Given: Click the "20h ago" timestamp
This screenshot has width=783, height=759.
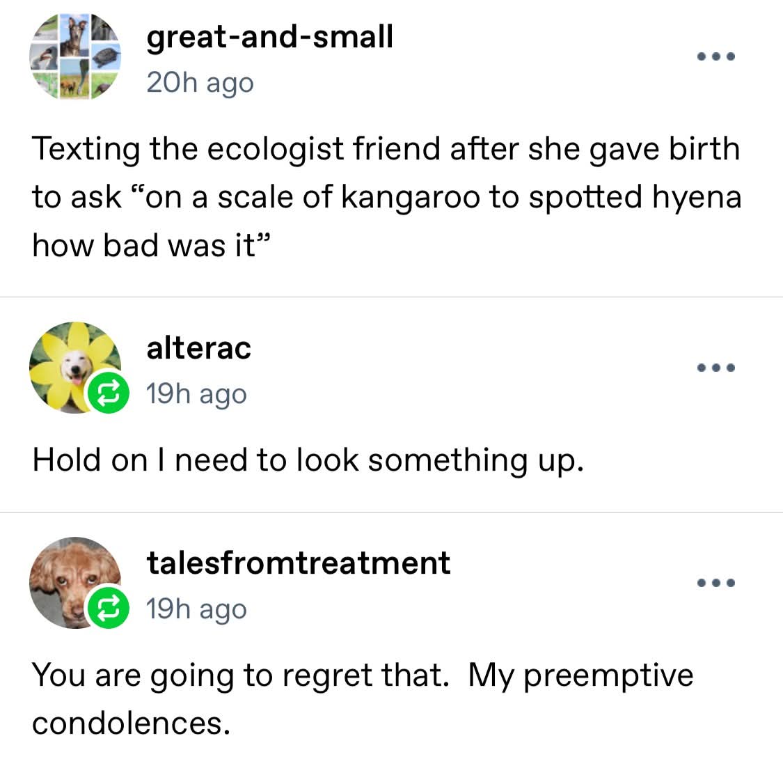Looking at the screenshot, I should (x=200, y=83).
